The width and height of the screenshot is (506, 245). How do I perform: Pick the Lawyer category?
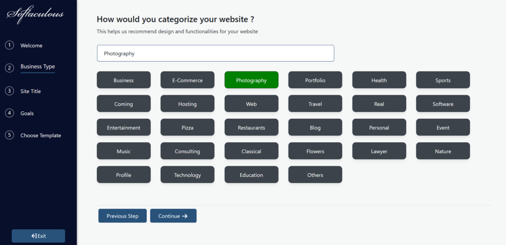pyautogui.click(x=379, y=151)
